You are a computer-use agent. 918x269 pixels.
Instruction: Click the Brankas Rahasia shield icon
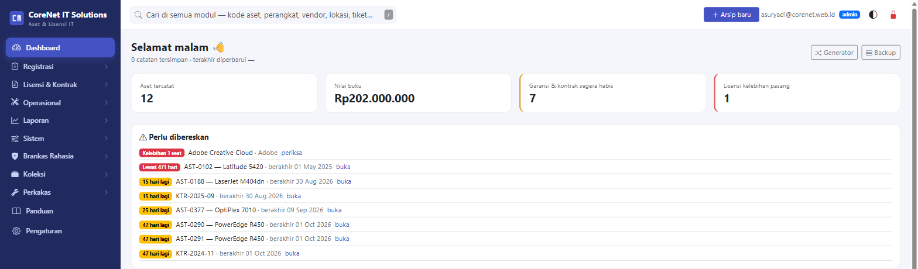pos(15,156)
